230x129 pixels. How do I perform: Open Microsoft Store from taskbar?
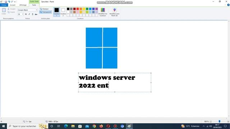click(x=80, y=126)
